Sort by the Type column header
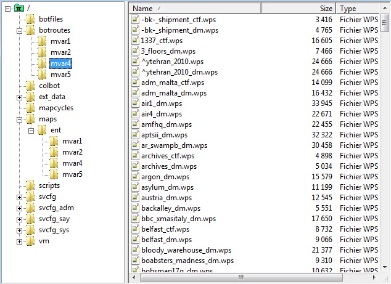Image resolution: width=391 pixels, height=284 pixels. pyautogui.click(x=358, y=9)
